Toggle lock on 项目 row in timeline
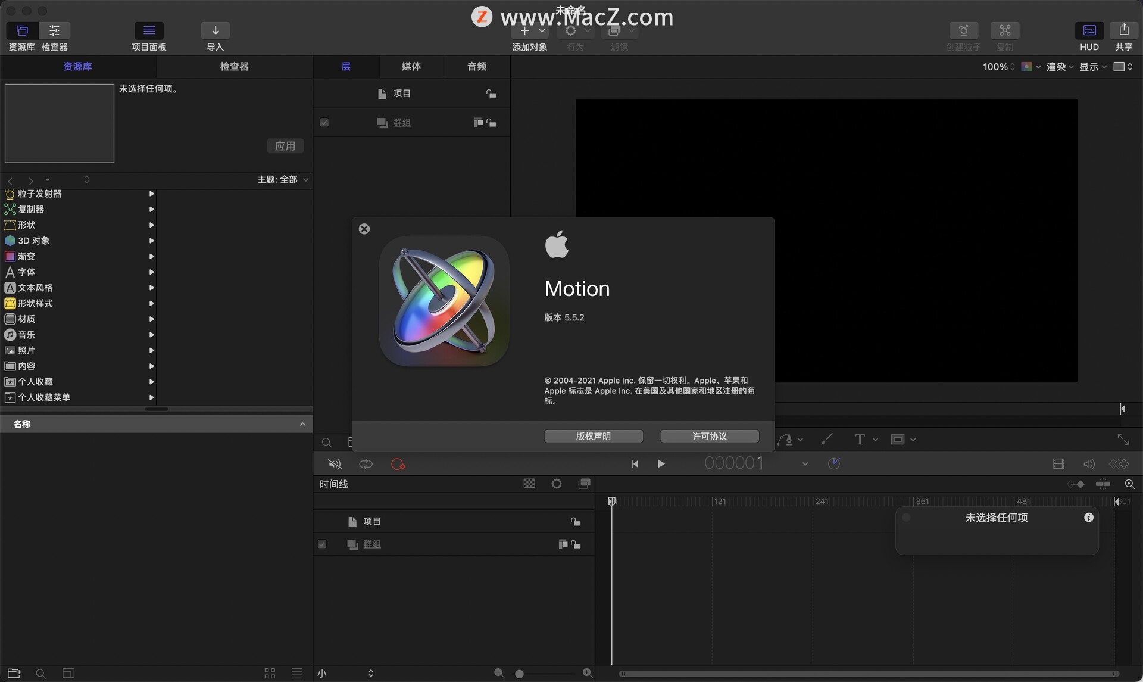This screenshot has width=1143, height=682. click(576, 522)
